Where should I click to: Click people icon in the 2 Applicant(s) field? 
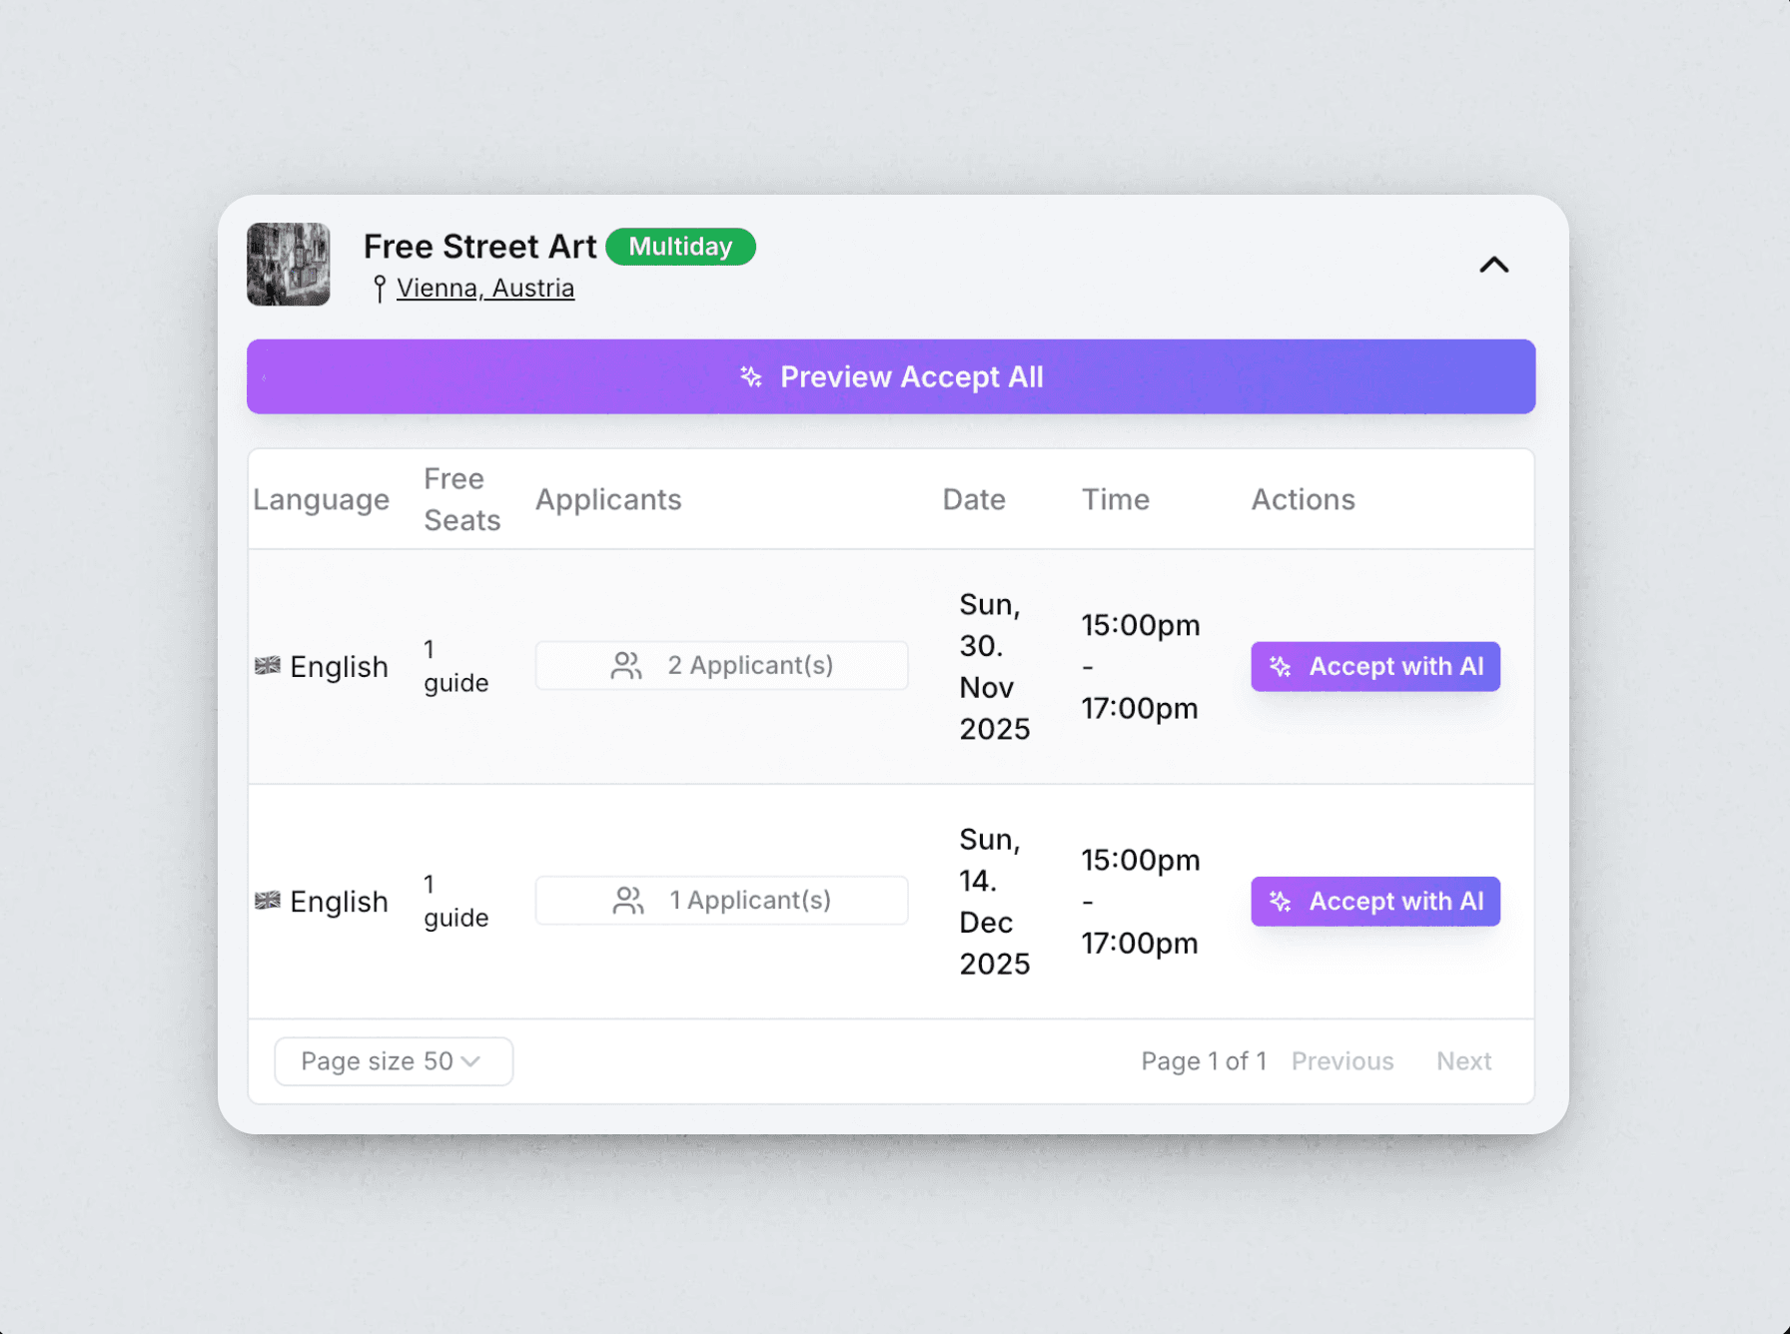626,666
